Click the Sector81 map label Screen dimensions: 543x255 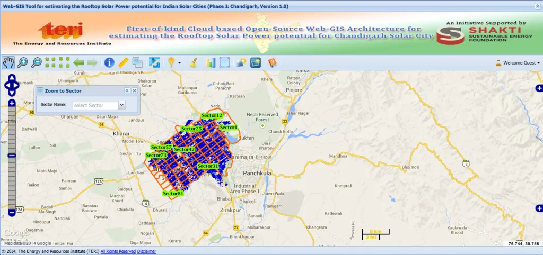[x=173, y=194]
